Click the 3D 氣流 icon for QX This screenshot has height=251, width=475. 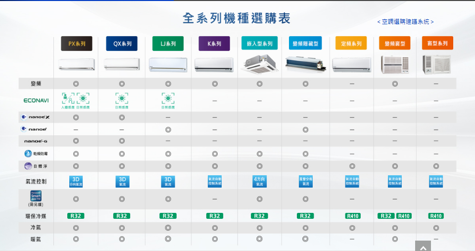tap(122, 181)
